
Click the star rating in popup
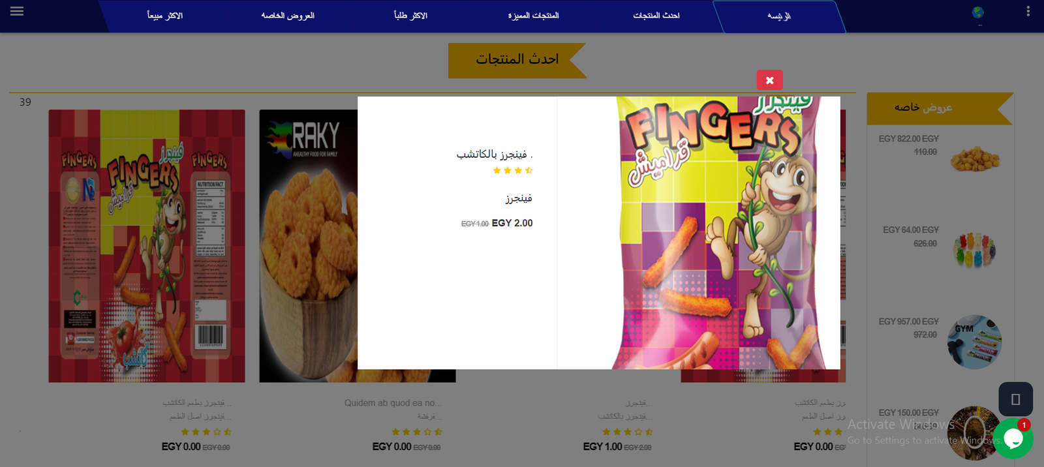pos(513,171)
